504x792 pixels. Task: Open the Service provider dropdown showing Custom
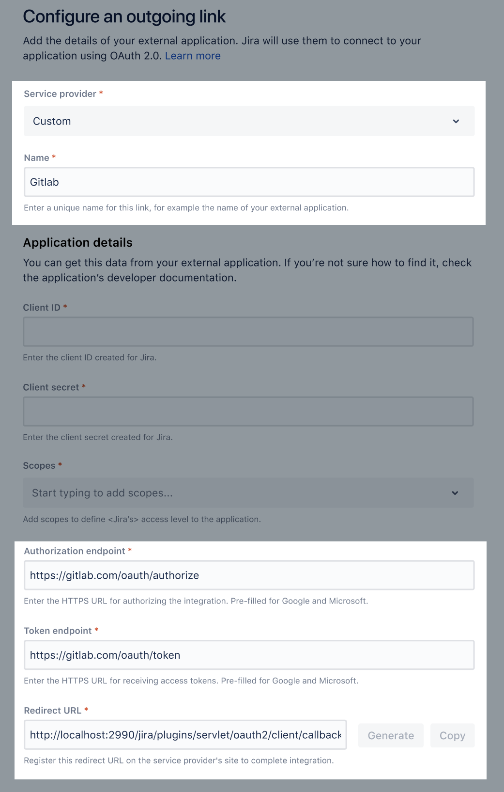[x=242, y=121]
